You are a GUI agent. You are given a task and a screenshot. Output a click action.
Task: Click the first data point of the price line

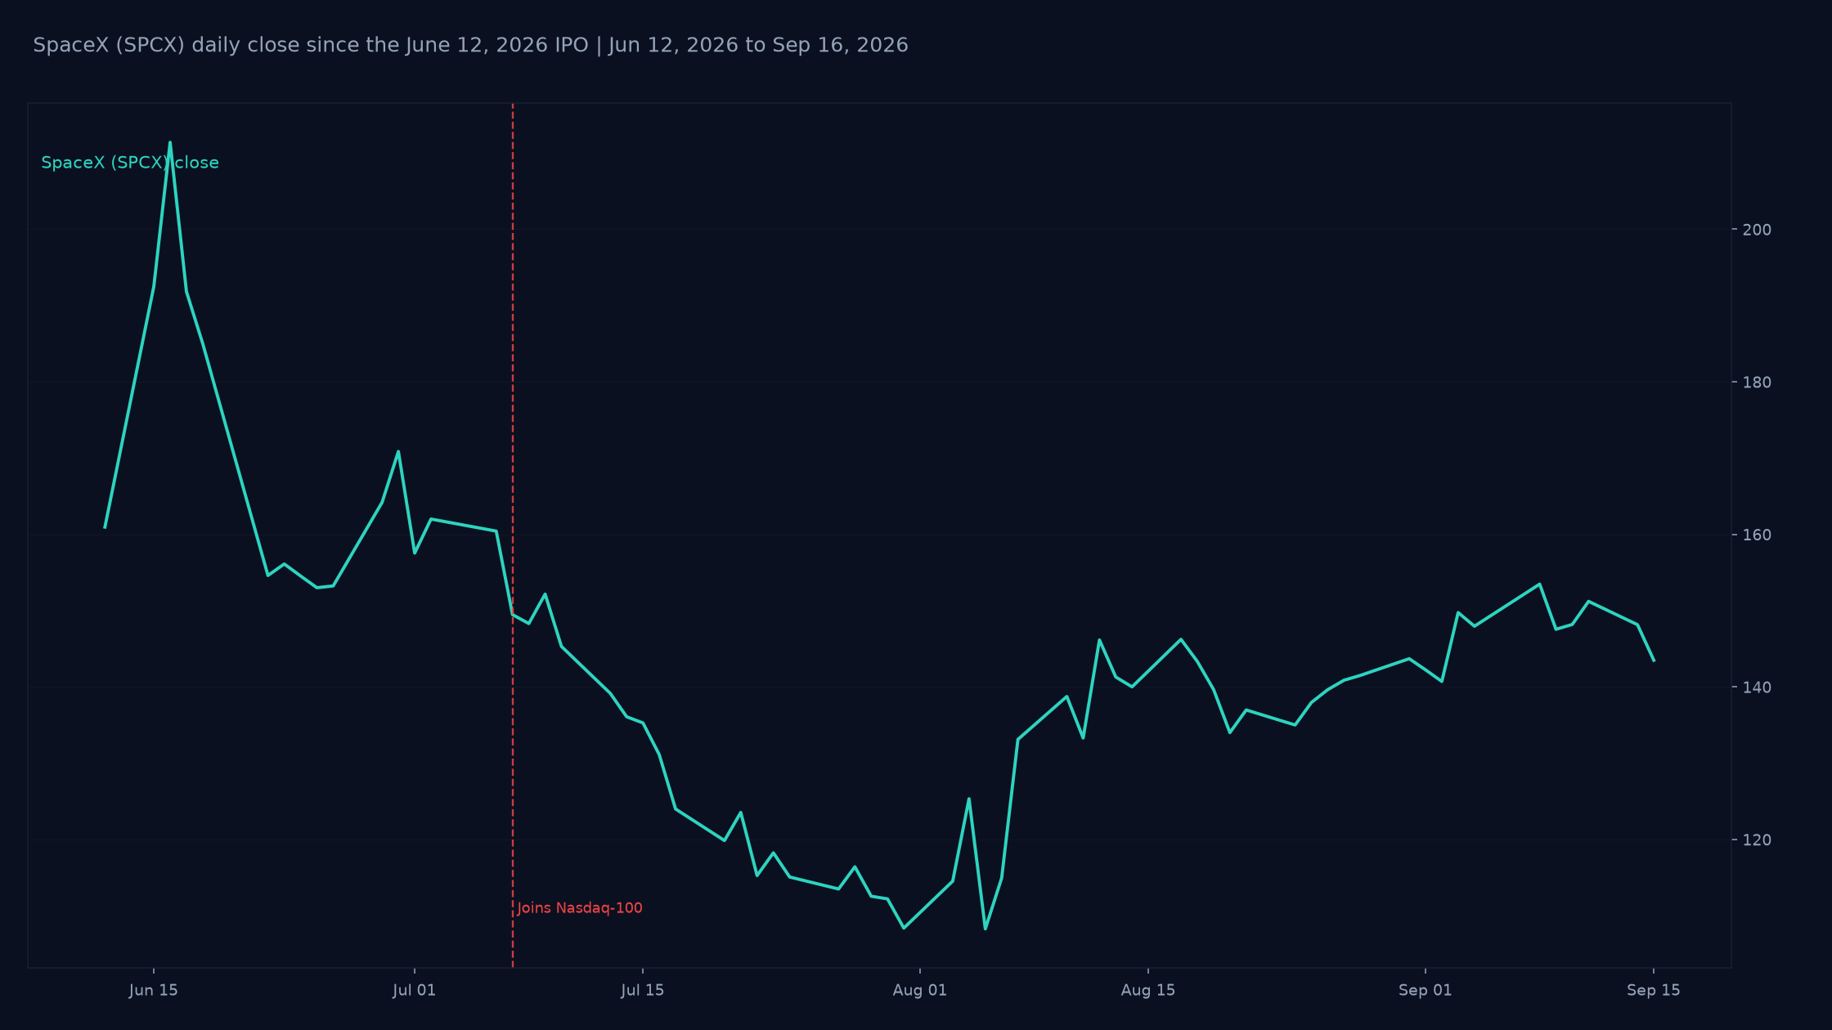click(105, 527)
